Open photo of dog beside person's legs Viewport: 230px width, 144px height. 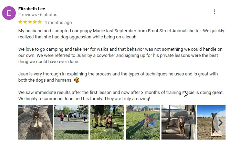[x=107, y=122]
